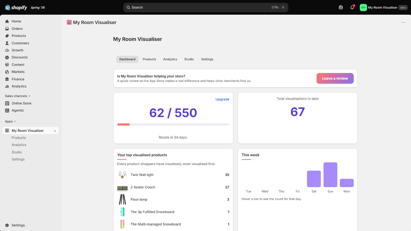
Task: Open Orders via its inbox icon
Action: point(7,28)
